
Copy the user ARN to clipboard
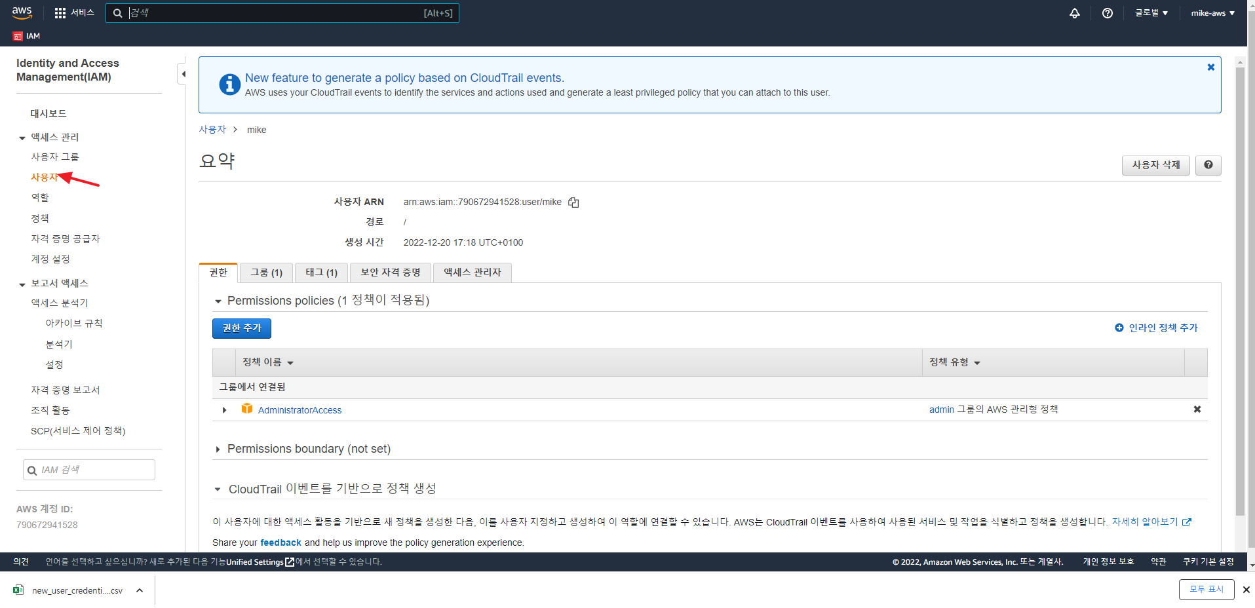pos(573,202)
